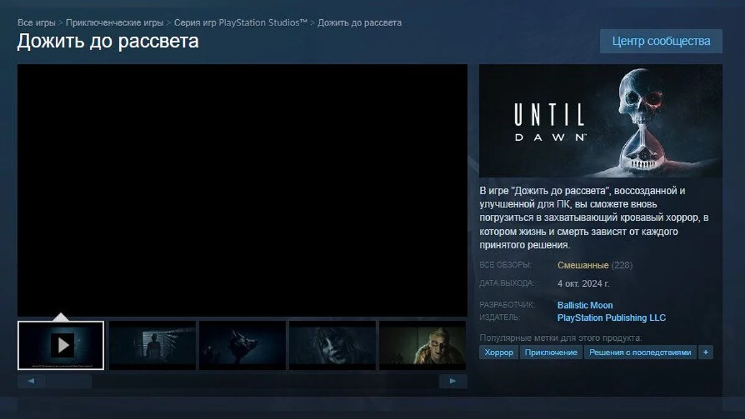This screenshot has width=745, height=419.
Task: Select the masked man screenshot thumbnail
Action: 423,345
